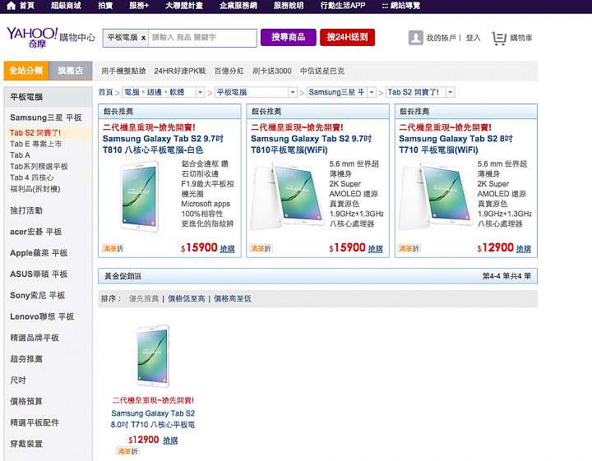Open ASUS華碩 平板 sidebar category

(x=39, y=274)
